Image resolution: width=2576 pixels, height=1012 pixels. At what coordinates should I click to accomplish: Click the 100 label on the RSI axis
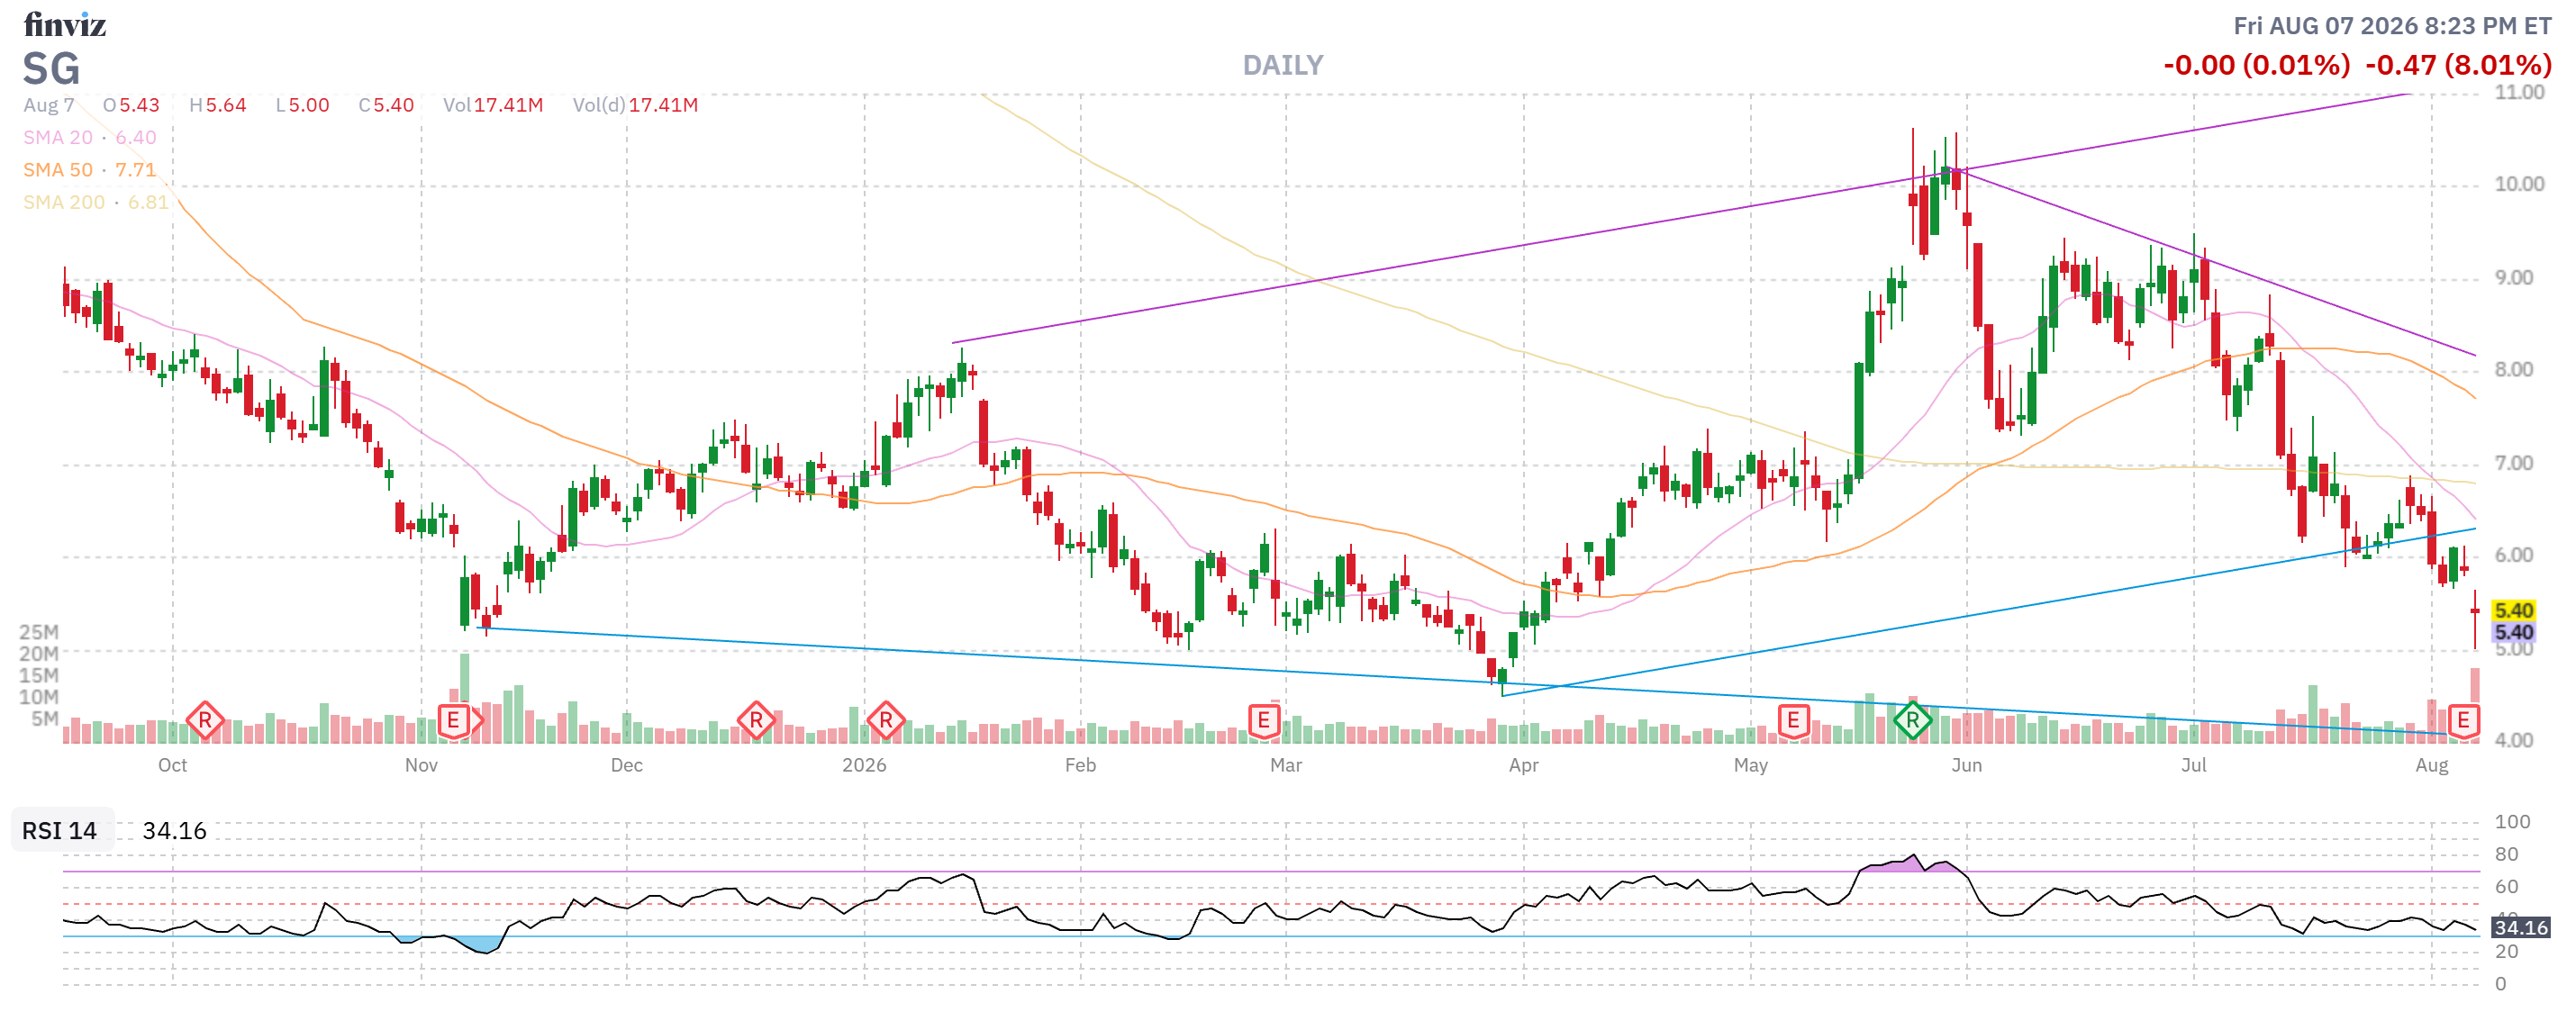(x=2512, y=822)
